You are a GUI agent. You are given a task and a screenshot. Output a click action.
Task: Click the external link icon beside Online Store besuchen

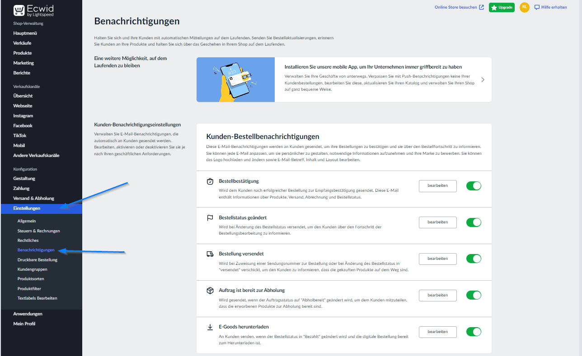click(482, 7)
